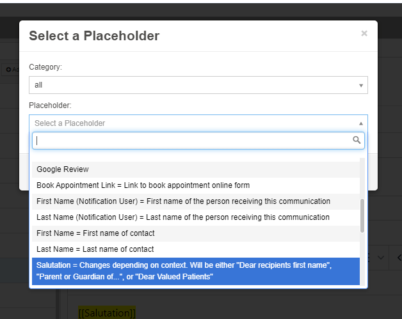Open the Category dropdown showing all
The height and width of the screenshot is (319, 402).
(198, 85)
